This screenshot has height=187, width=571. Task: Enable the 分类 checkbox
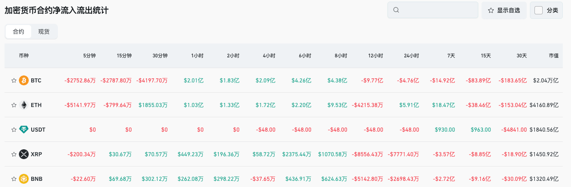(539, 10)
